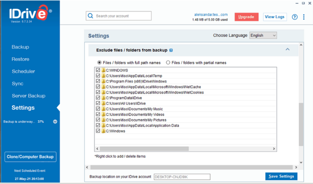Expand the backup progress details arrow
Screen dimensions: 313x184
pyautogui.click(x=55, y=121)
